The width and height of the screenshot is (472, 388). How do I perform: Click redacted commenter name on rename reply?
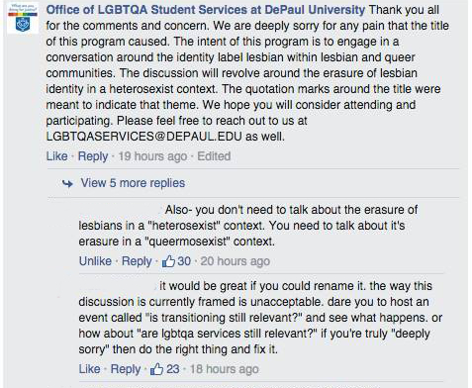[118, 286]
